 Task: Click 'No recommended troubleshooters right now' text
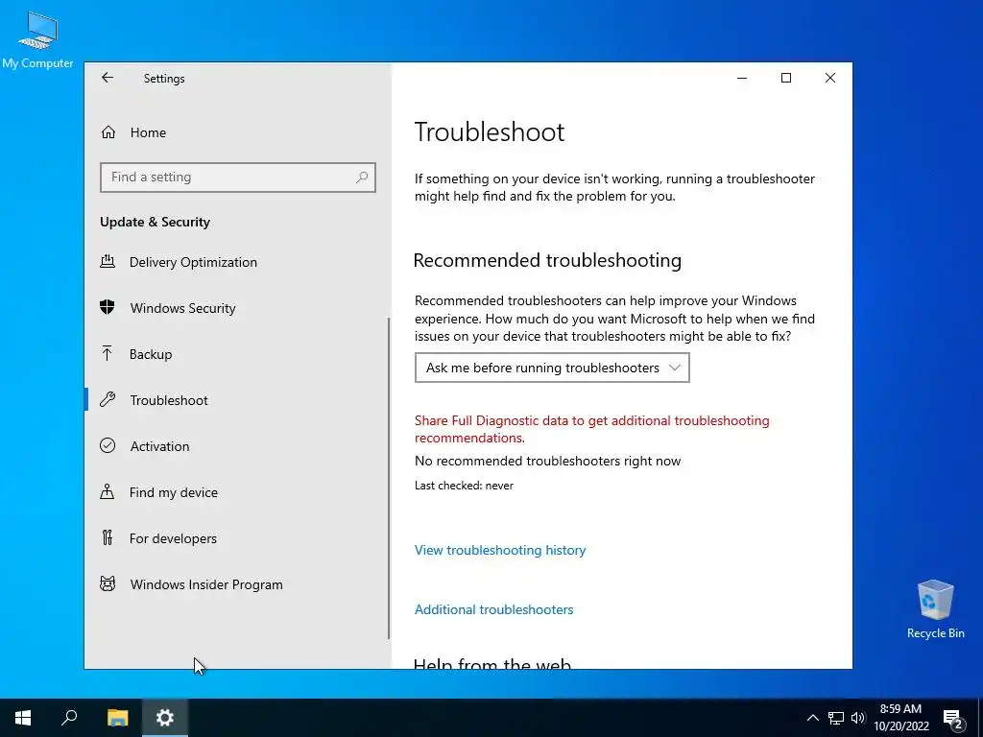click(x=548, y=462)
